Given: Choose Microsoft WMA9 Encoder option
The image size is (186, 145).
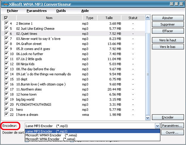Looking at the screenshot, I should pos(93,135).
